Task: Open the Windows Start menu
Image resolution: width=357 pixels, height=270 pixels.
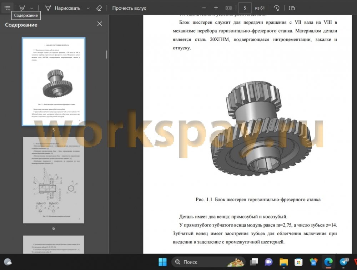Action: click(162, 262)
